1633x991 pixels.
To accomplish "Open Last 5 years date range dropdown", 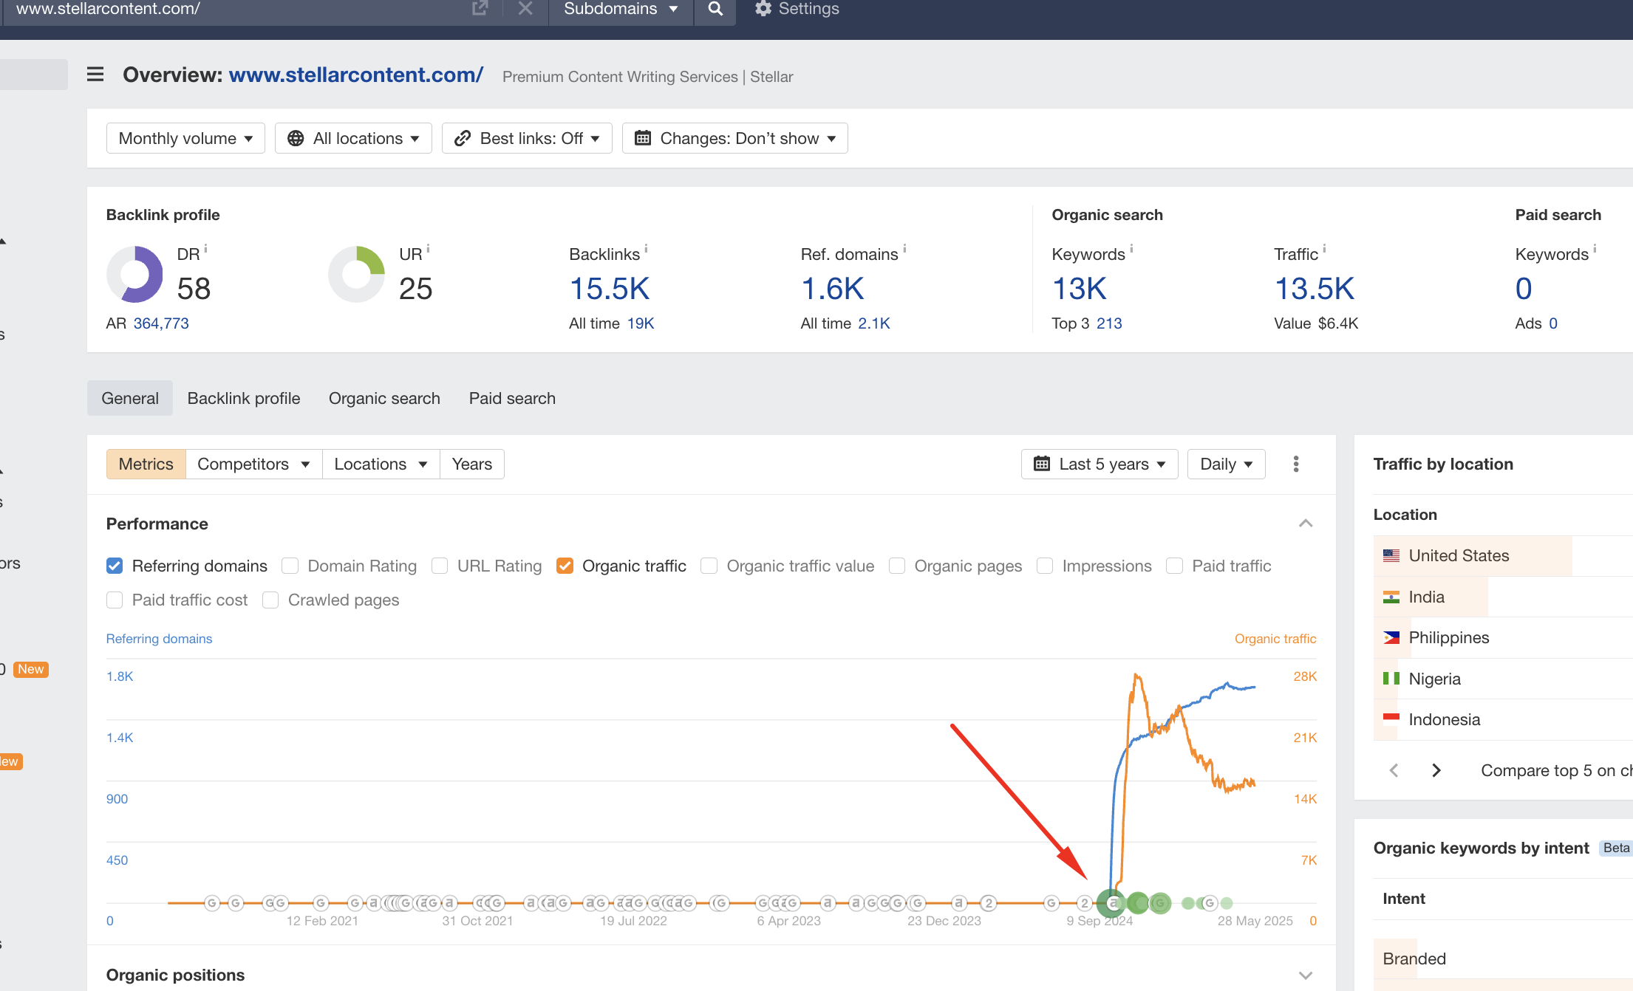I will coord(1100,464).
